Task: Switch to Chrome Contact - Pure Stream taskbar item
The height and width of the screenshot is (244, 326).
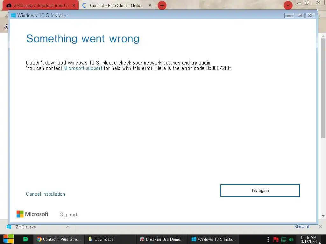Action: click(59, 239)
